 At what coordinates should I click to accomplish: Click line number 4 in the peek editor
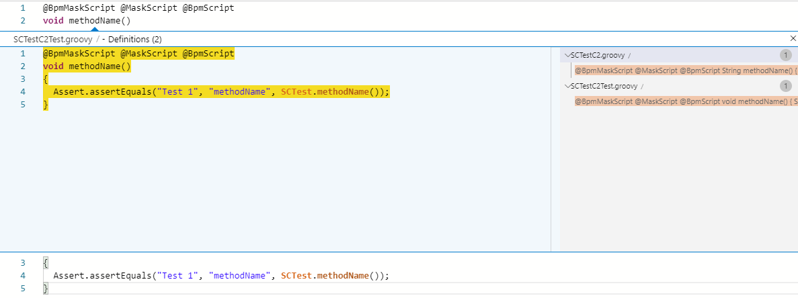[x=23, y=91]
